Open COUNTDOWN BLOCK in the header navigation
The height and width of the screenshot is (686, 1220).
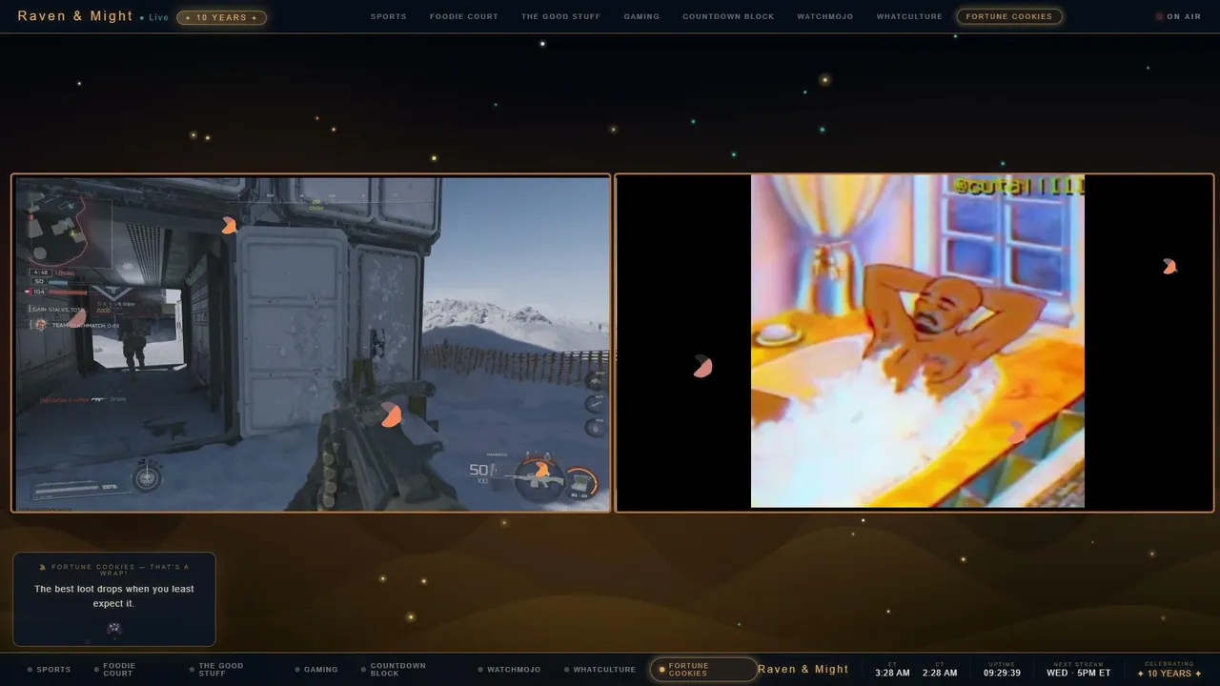[x=728, y=16]
